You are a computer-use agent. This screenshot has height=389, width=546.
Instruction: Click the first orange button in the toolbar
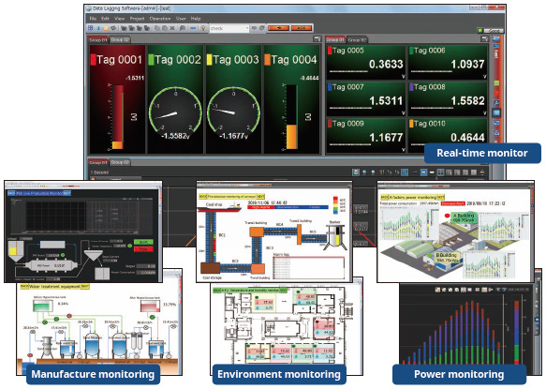tap(278, 28)
